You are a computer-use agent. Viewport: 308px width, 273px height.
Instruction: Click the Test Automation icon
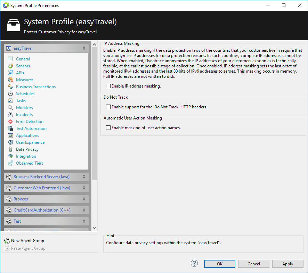10,129
